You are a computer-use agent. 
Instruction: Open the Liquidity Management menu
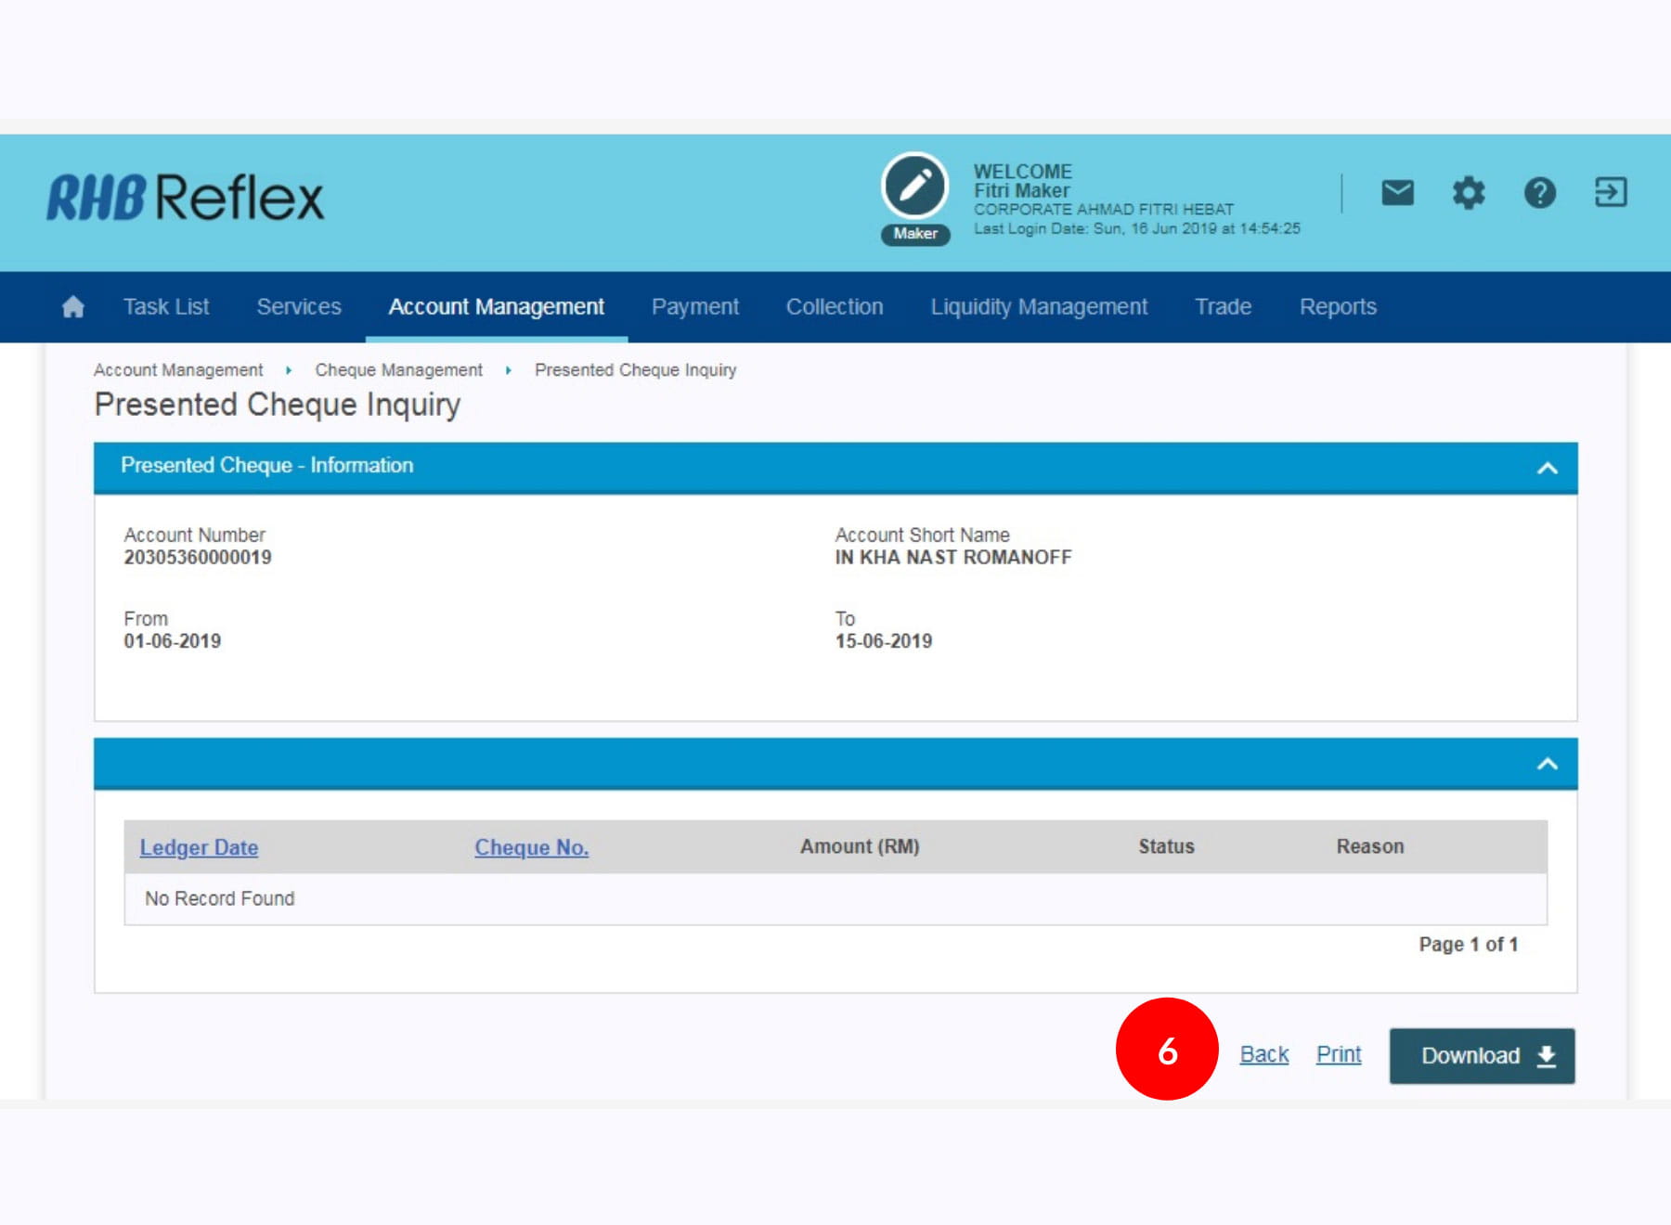pyautogui.click(x=1039, y=307)
